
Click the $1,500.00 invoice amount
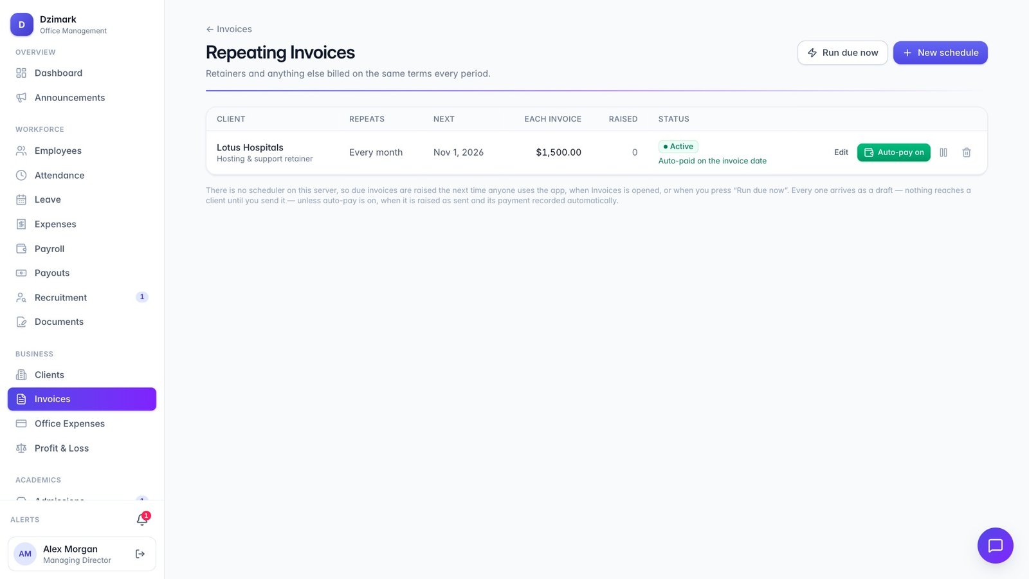point(558,152)
